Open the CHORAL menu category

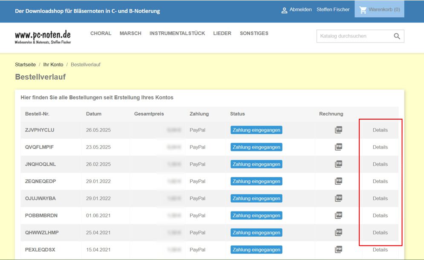click(101, 33)
